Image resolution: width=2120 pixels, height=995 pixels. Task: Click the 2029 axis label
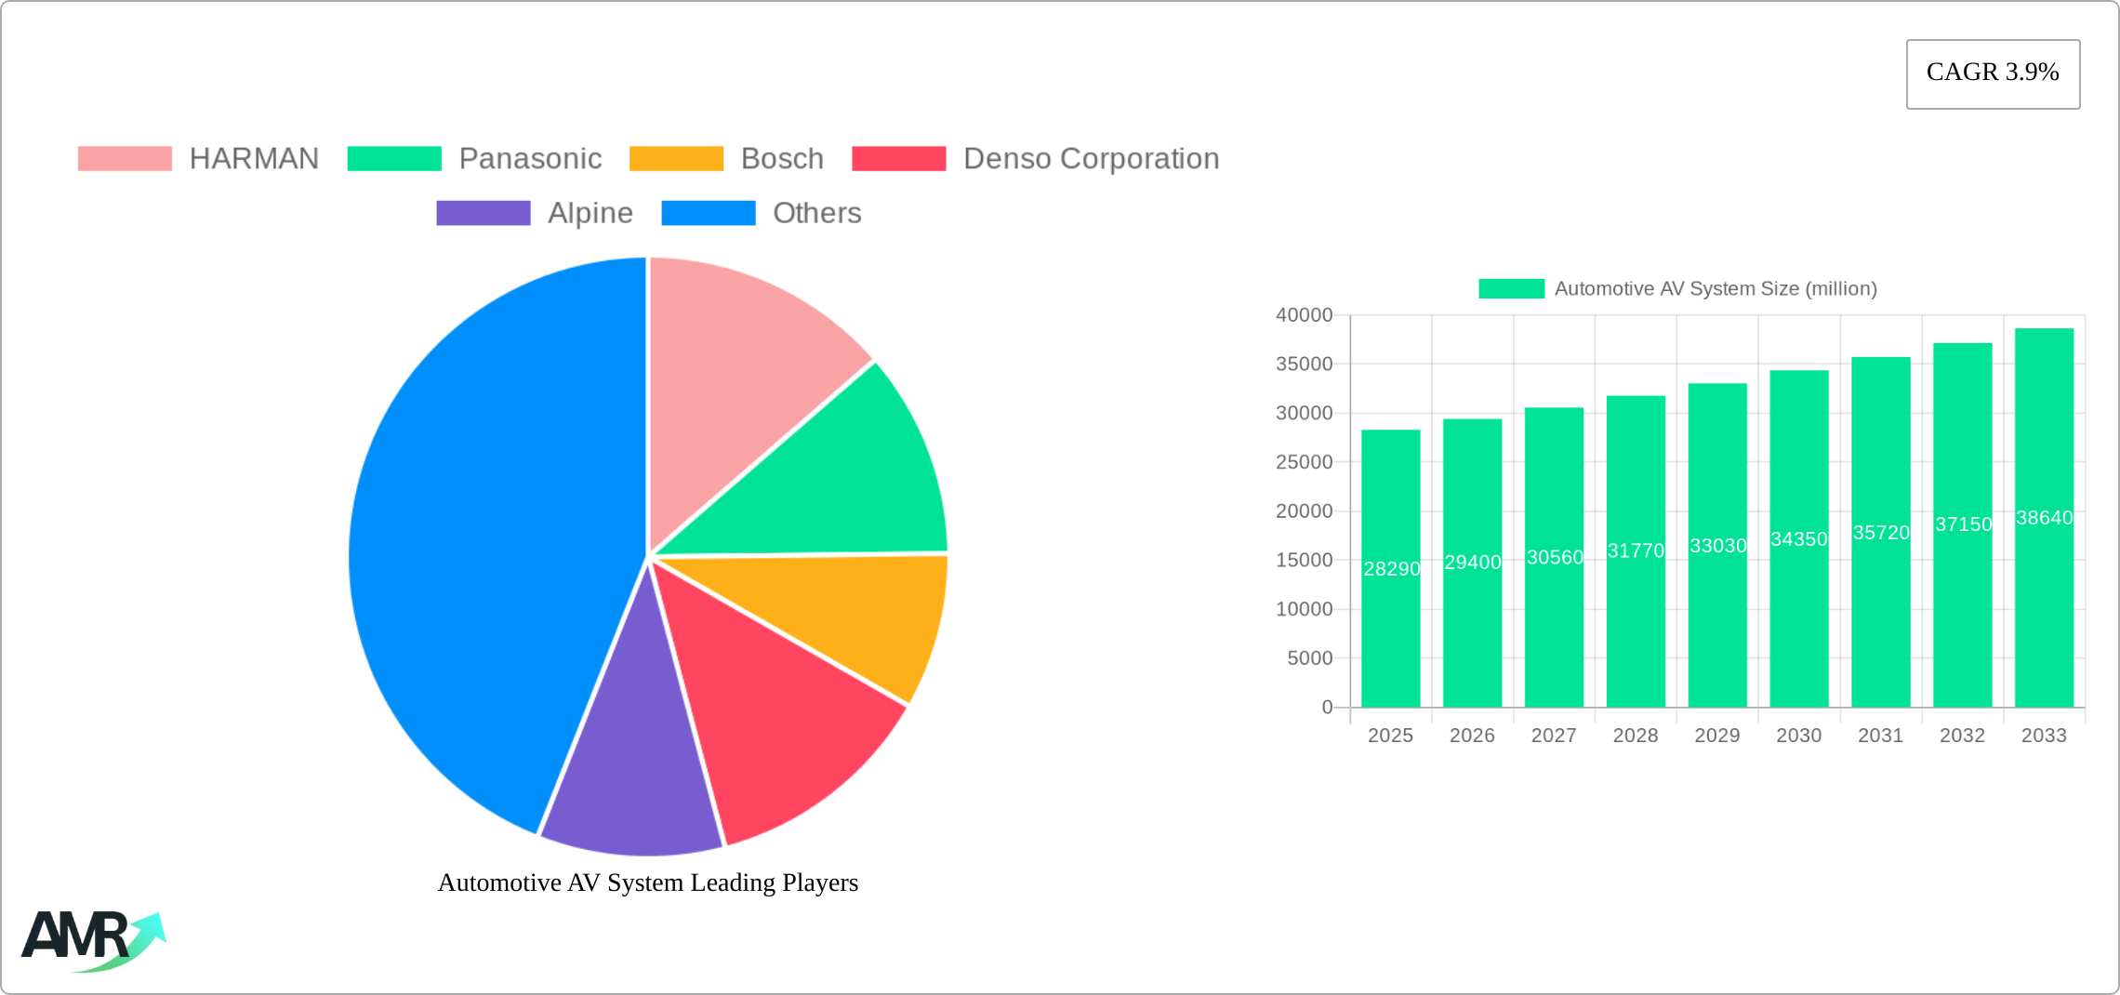[1716, 736]
